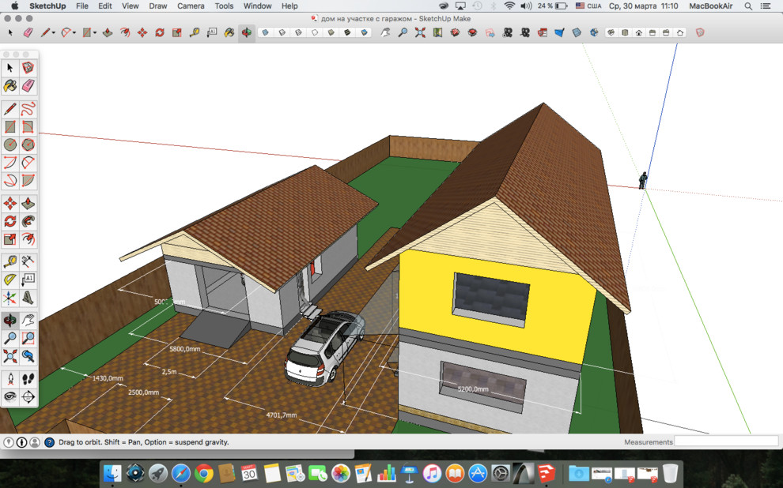Screen dimensions: 783x488
Task: Pick the Circle tool in side palette
Action: [10, 145]
